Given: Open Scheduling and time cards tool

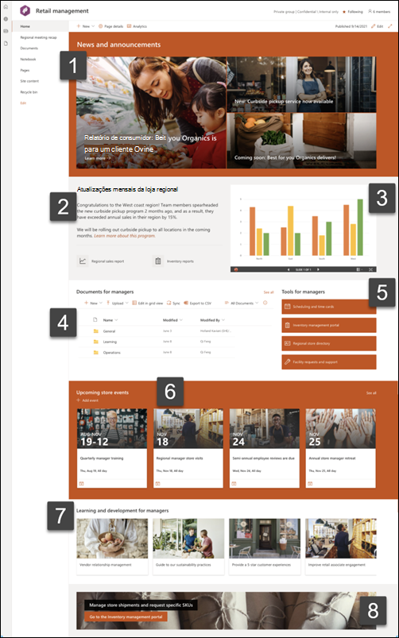Looking at the screenshot, I should coord(329,307).
